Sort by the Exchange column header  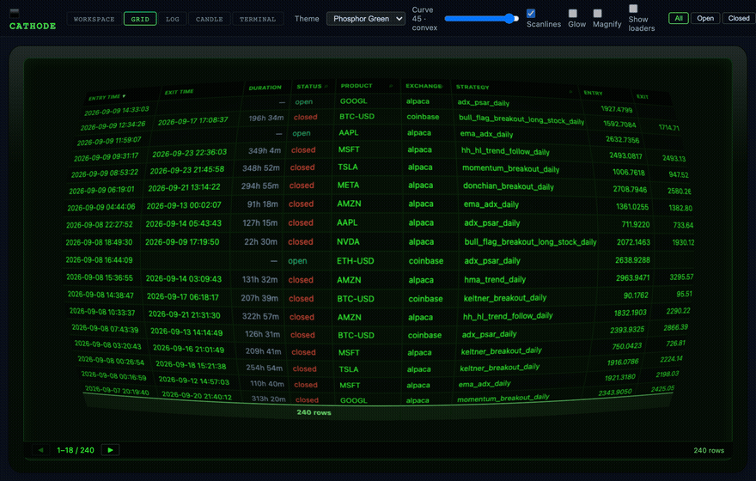coord(423,86)
